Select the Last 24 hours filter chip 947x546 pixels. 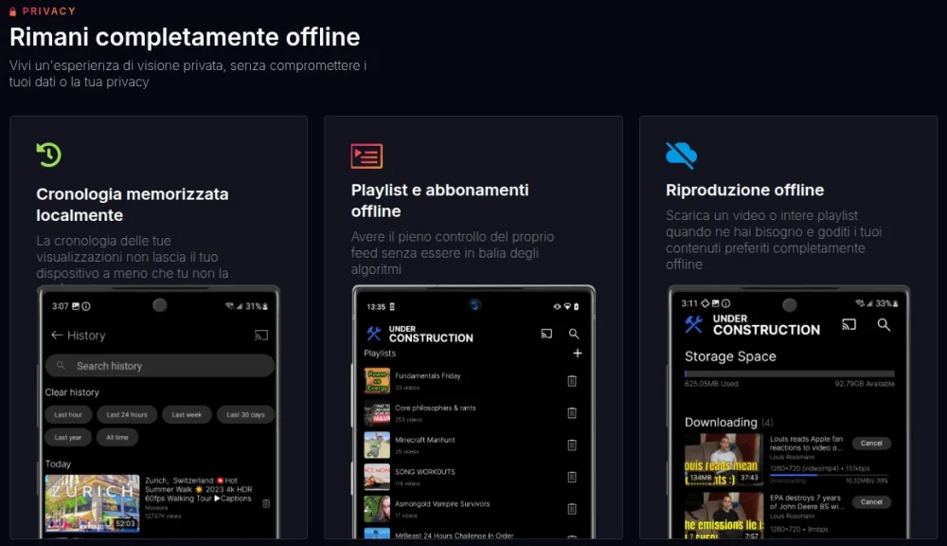coord(127,415)
